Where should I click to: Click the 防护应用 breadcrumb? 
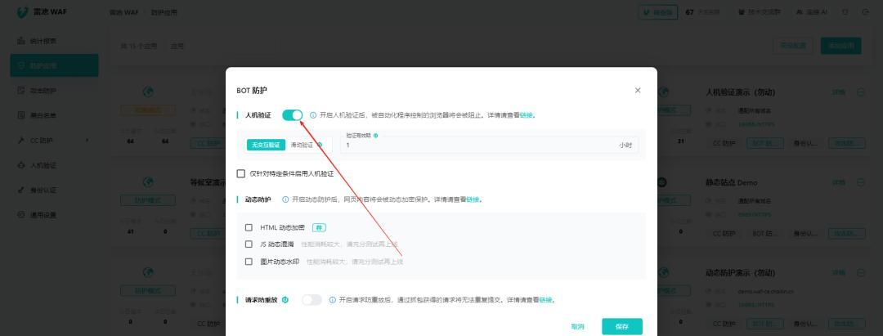pyautogui.click(x=164, y=11)
